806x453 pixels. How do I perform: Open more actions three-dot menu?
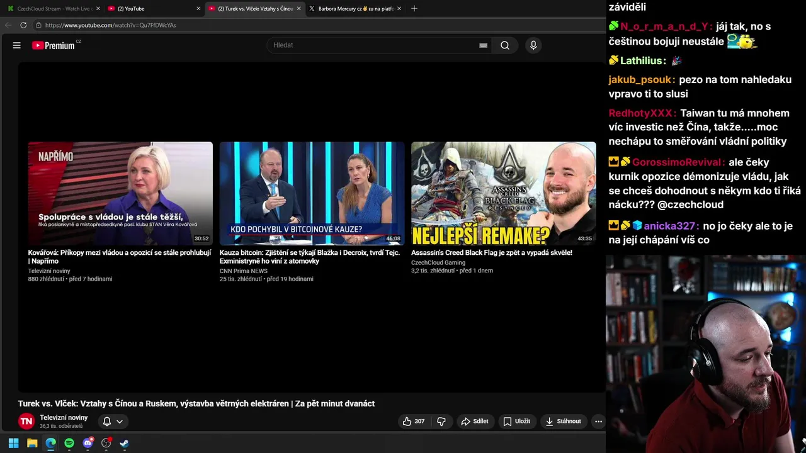pyautogui.click(x=598, y=422)
